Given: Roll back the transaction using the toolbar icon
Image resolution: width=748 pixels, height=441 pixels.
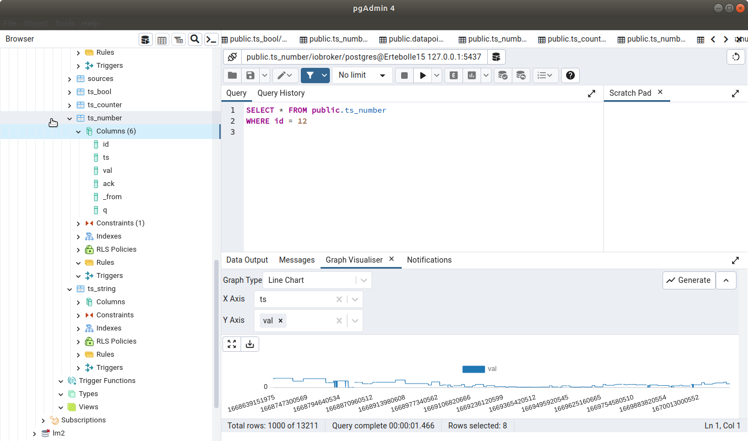Looking at the screenshot, I should [x=521, y=76].
